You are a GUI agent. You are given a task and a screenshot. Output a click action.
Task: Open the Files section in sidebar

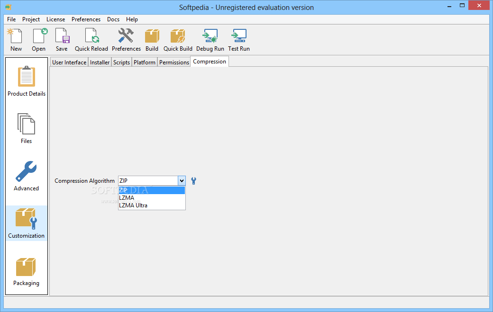[27, 128]
